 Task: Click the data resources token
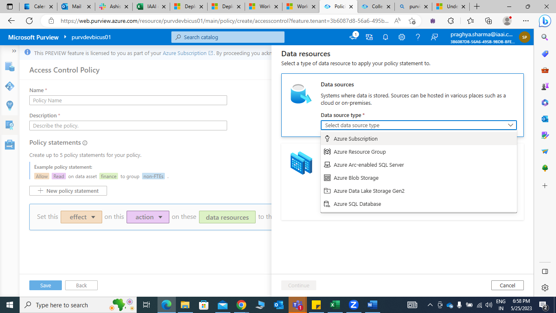(227, 217)
